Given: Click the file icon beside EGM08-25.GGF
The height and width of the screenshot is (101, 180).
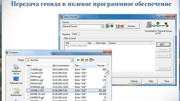Looking at the screenshot, I should 29,94.
